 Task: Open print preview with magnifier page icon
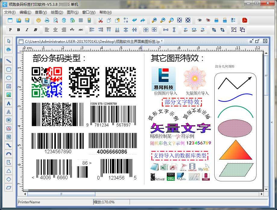coord(55,20)
